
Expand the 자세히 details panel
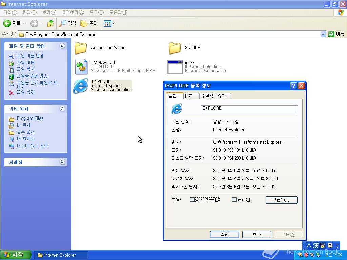click(62, 161)
